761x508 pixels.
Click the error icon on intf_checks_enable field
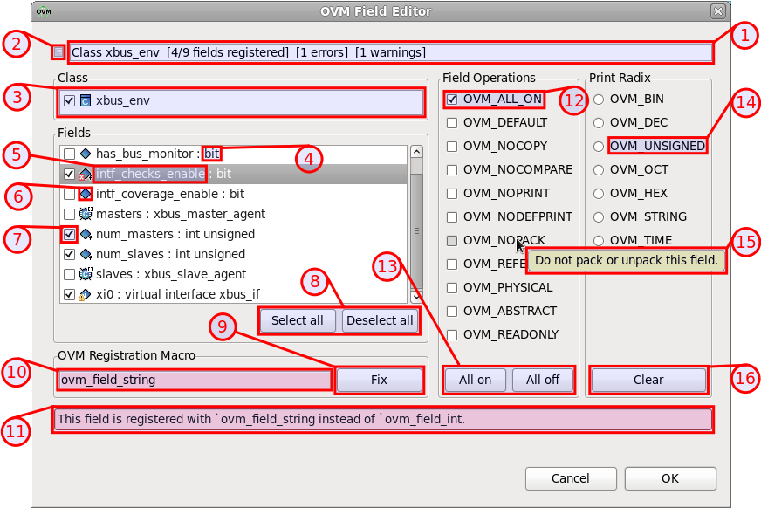tap(85, 173)
